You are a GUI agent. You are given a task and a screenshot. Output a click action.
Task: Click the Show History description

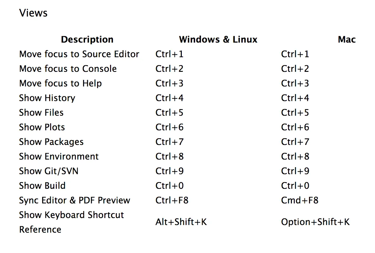[47, 98]
